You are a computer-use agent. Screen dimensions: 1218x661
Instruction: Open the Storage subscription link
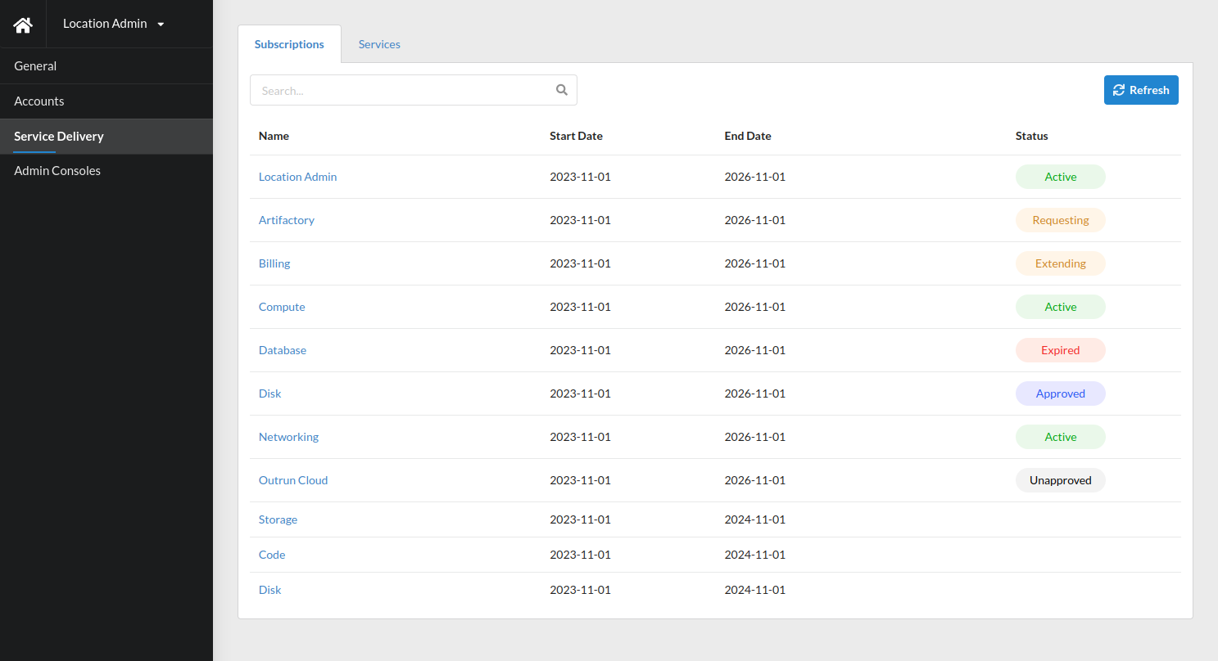tap(278, 519)
